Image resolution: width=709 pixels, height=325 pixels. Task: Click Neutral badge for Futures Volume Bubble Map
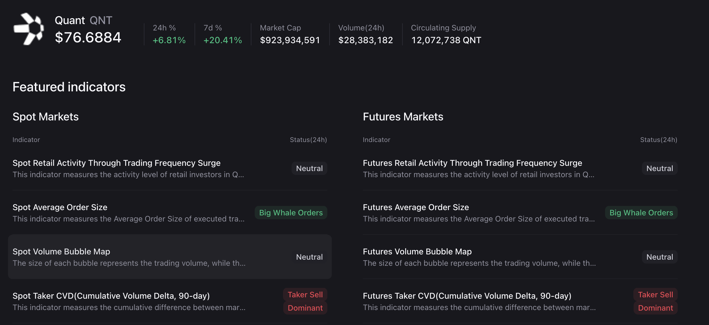coord(660,257)
